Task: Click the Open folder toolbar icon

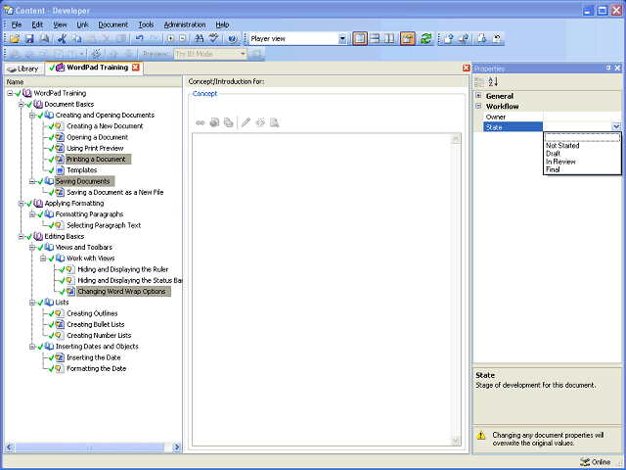Action: 15,39
